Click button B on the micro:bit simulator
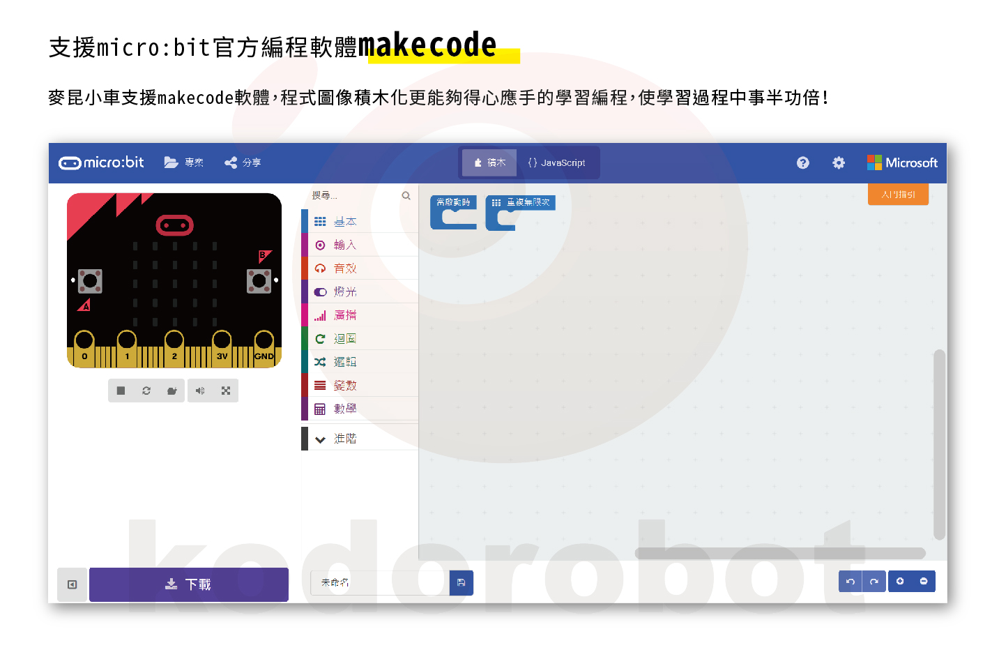The image size is (999, 666). [x=259, y=281]
